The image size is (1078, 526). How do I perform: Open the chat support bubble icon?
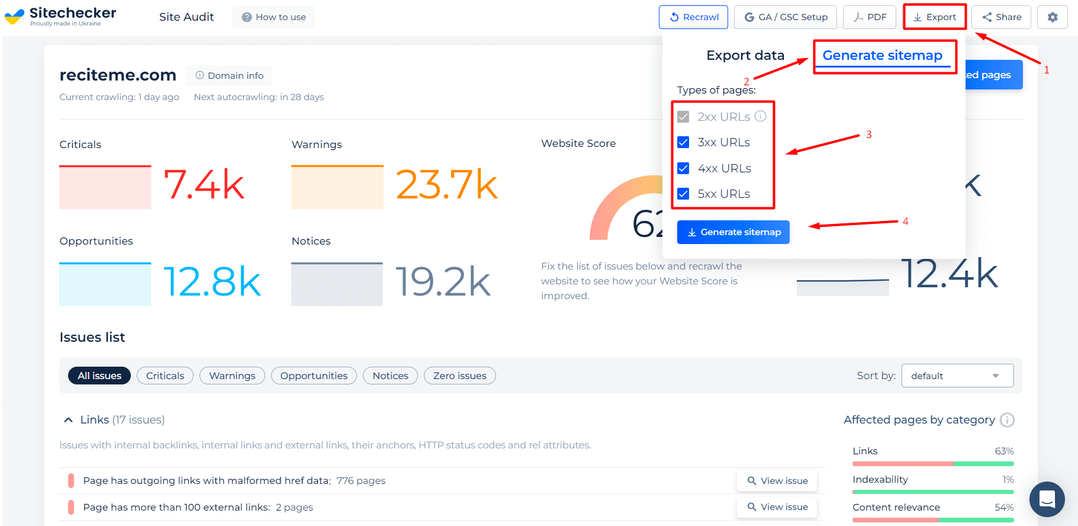1047,499
